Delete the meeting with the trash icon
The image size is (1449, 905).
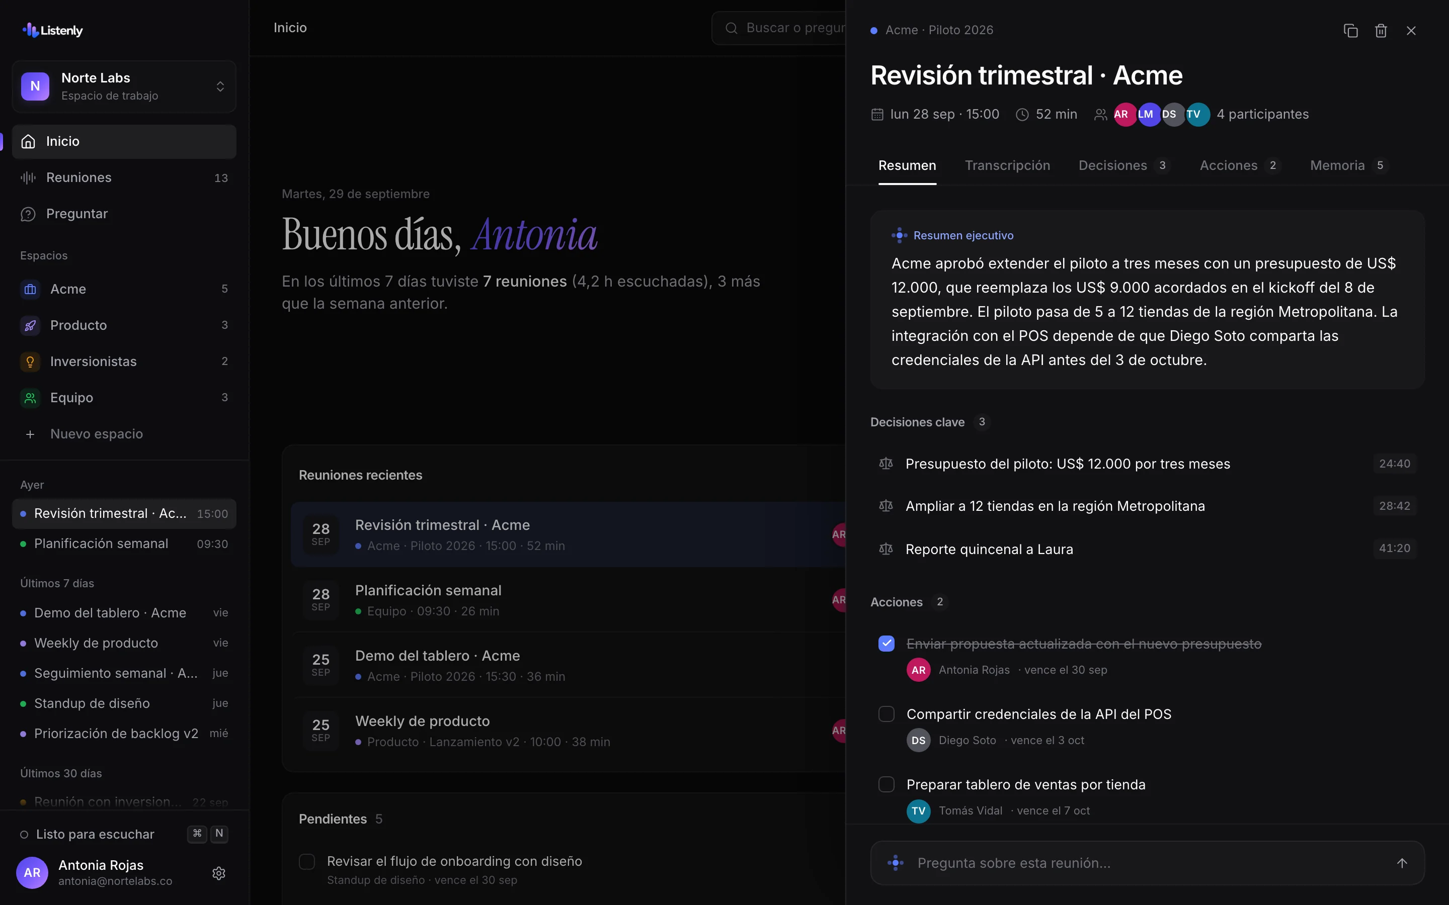click(1381, 31)
